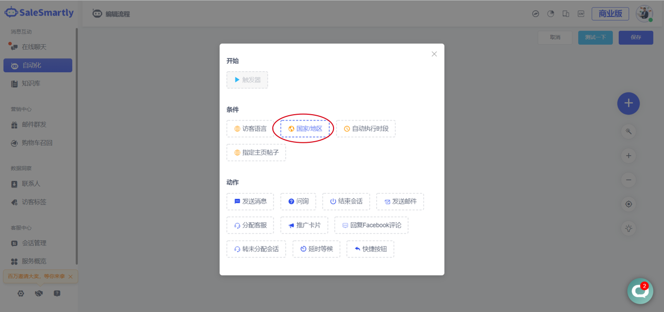Select the 发送消息 action

(x=250, y=201)
